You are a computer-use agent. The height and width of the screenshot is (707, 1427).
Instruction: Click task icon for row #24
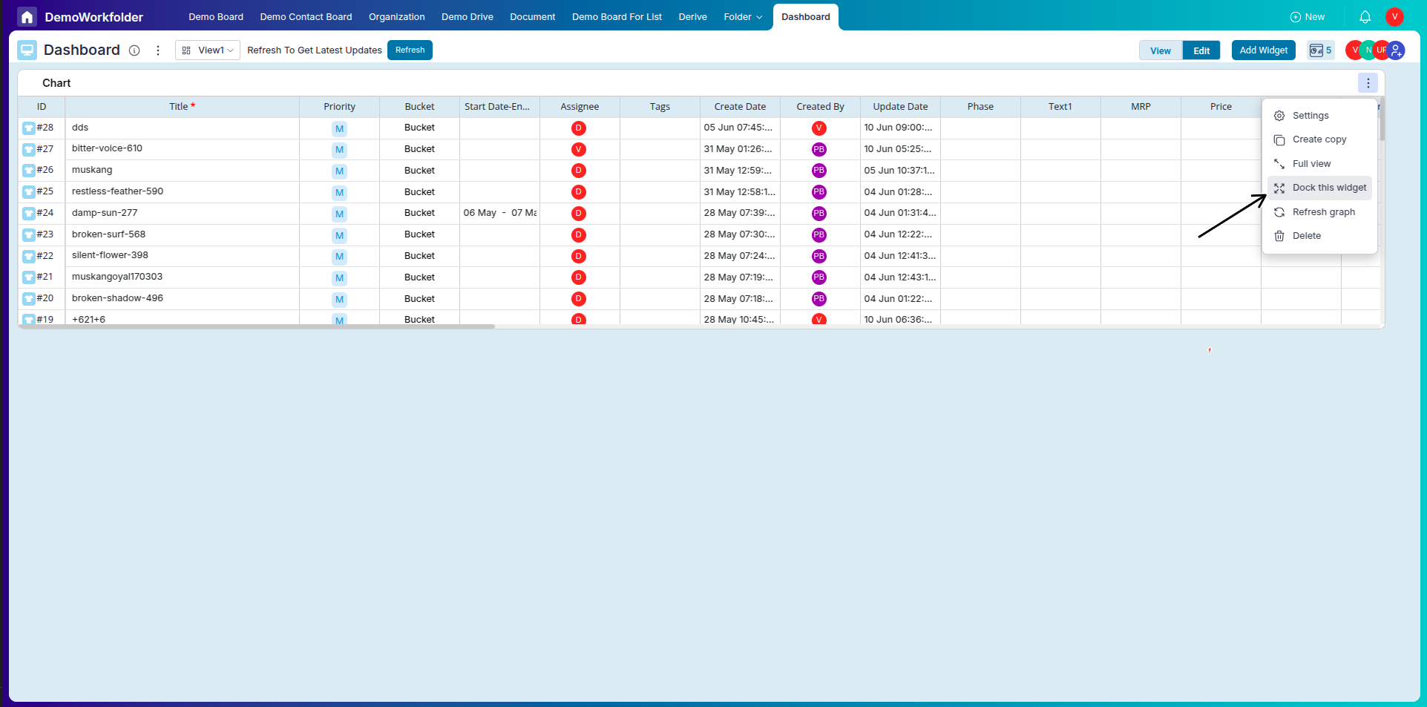(28, 214)
